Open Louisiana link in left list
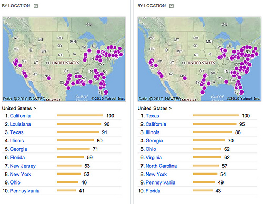This screenshot has height=204, width=263. (x=21, y=124)
